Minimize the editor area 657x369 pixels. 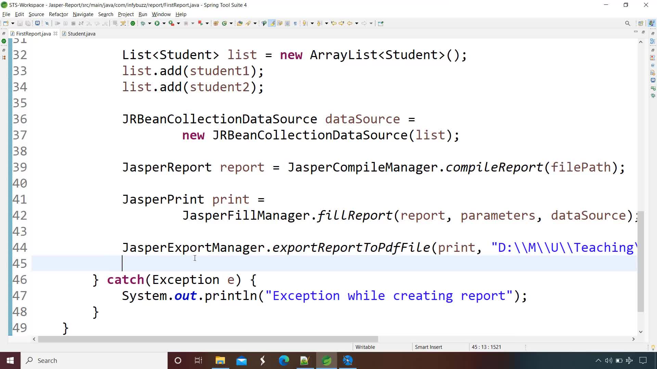point(635,32)
